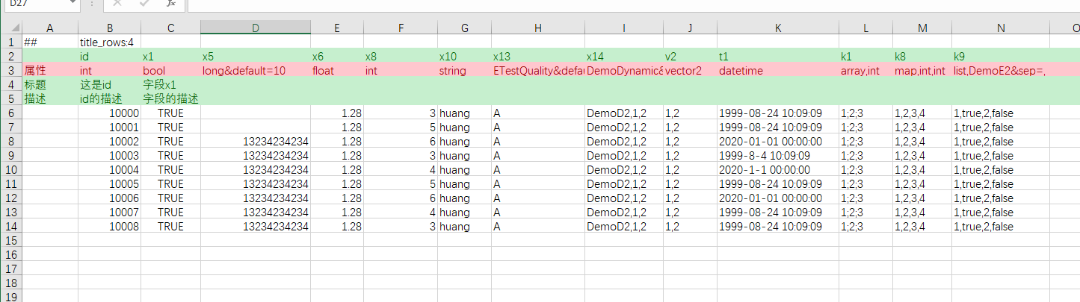Select column K header
The image size is (1080, 302).
coord(777,28)
